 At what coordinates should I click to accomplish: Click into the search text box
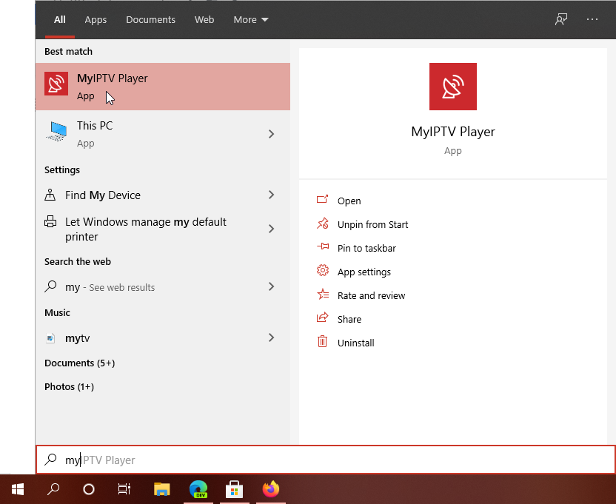[x=326, y=460]
